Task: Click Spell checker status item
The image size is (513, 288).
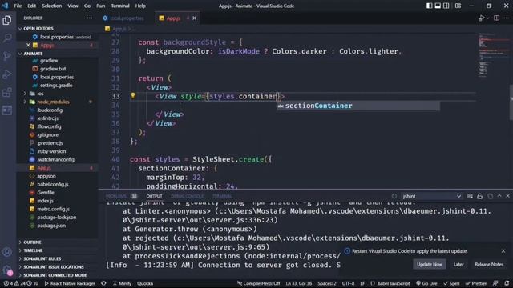Action: coord(451,283)
